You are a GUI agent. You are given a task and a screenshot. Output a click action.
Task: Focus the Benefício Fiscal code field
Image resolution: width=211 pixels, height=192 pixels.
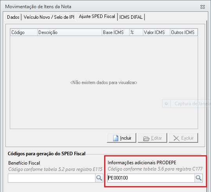[52, 178]
